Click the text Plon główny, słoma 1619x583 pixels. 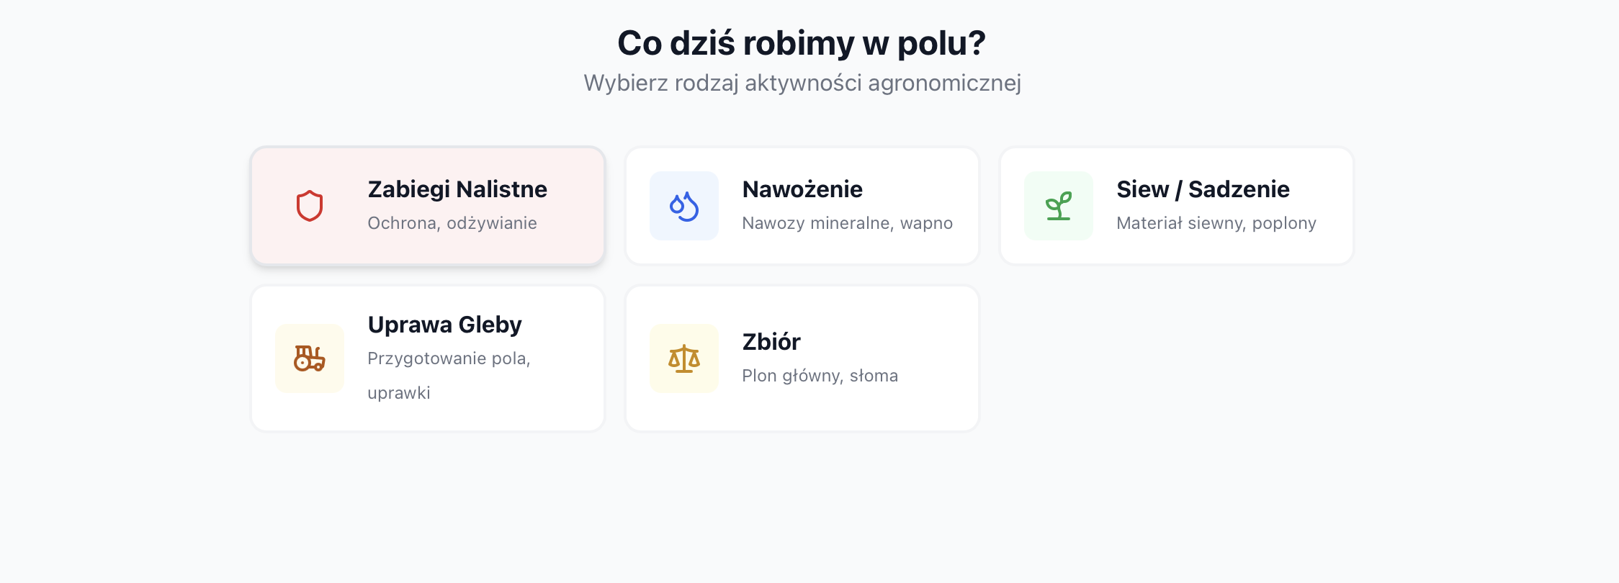point(820,375)
